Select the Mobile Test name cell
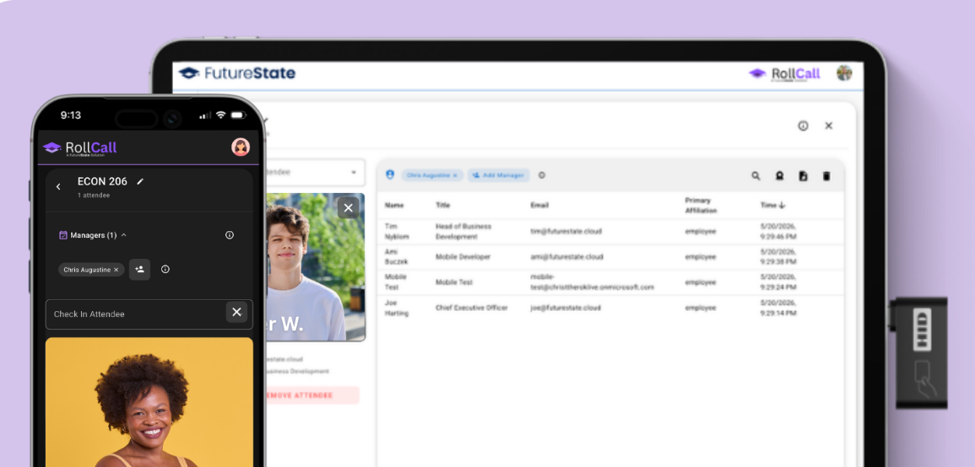 (x=395, y=282)
